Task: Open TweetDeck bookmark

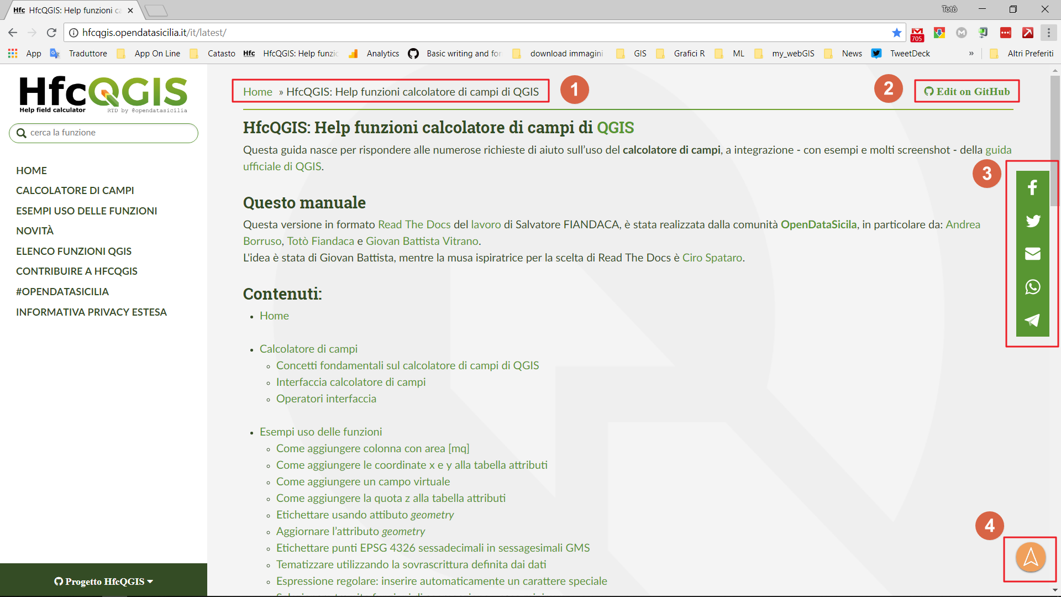Action: (x=909, y=54)
